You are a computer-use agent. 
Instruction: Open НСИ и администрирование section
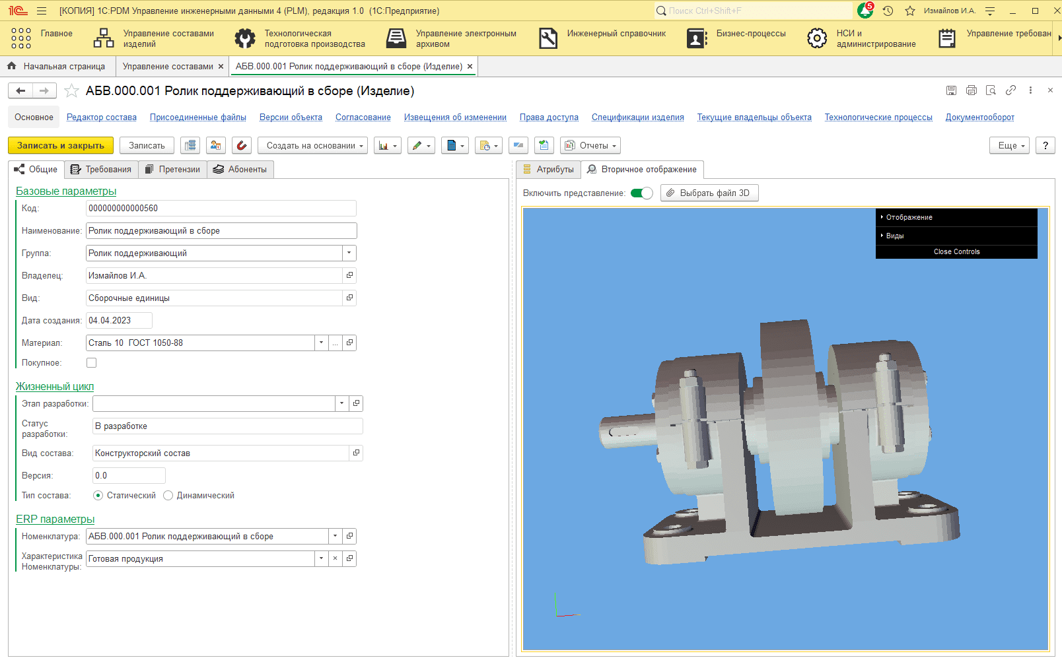pos(861,38)
